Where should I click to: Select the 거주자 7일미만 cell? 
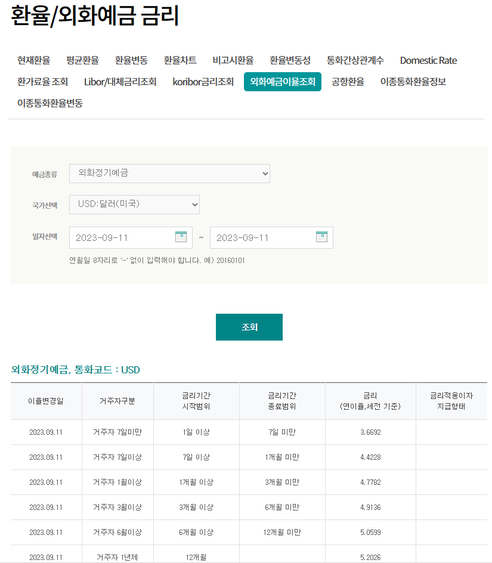tap(117, 432)
